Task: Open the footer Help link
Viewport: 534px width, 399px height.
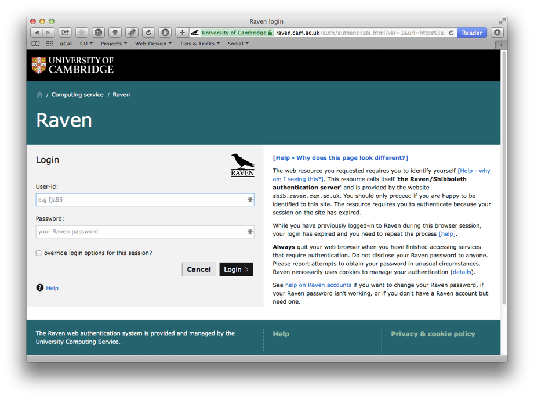Action: pyautogui.click(x=281, y=334)
